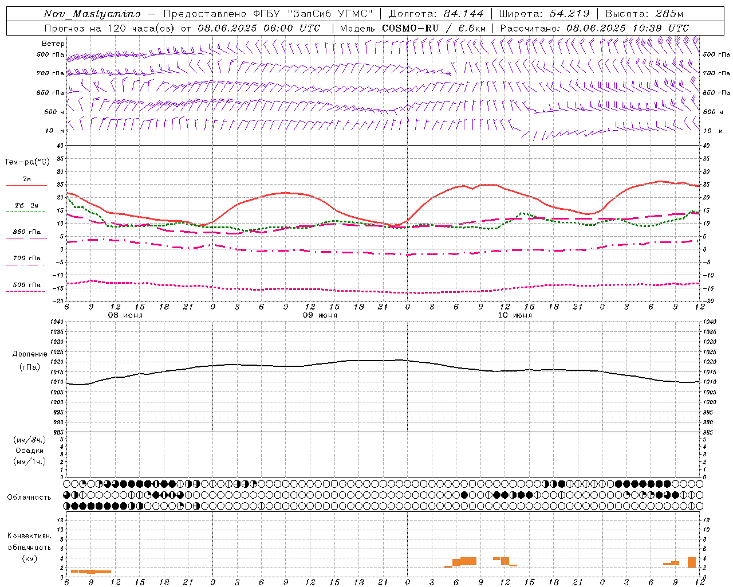Click the (мм/1ч.) precipitation unit label
This screenshot has height=587, width=733.
click(30, 461)
